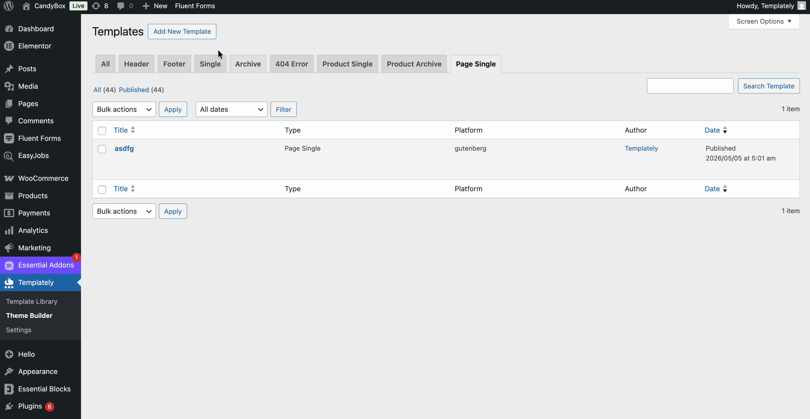This screenshot has width=810, height=419.
Task: Switch to the Product Single tab
Action: (x=347, y=64)
